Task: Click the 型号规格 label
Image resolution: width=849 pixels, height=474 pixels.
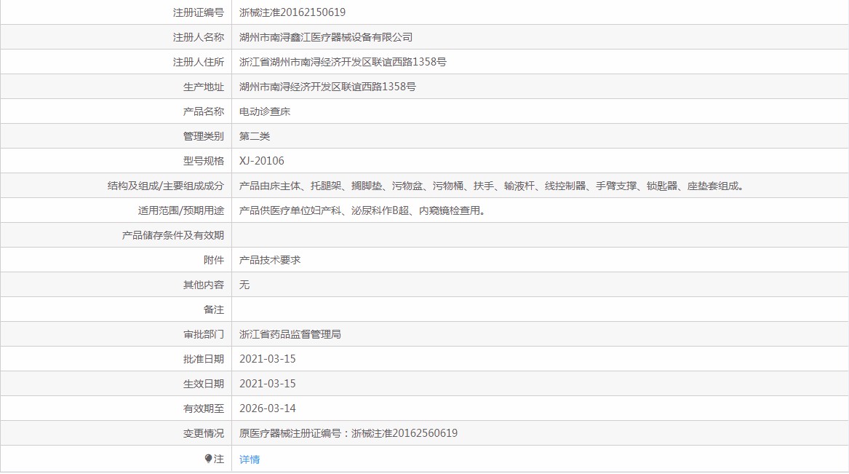Action: point(204,161)
